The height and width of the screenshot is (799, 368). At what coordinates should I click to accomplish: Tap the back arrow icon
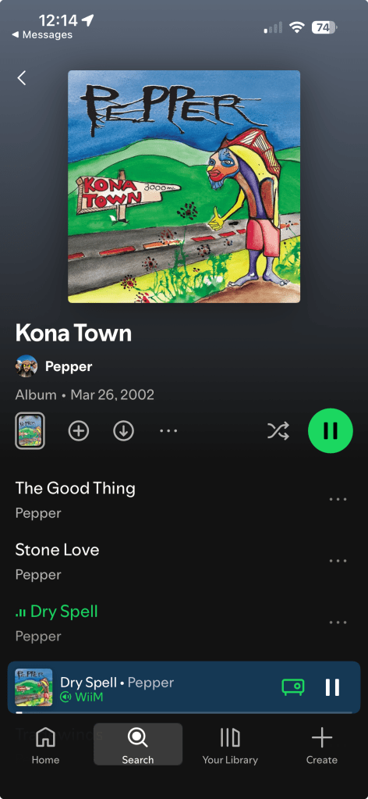pos(21,78)
